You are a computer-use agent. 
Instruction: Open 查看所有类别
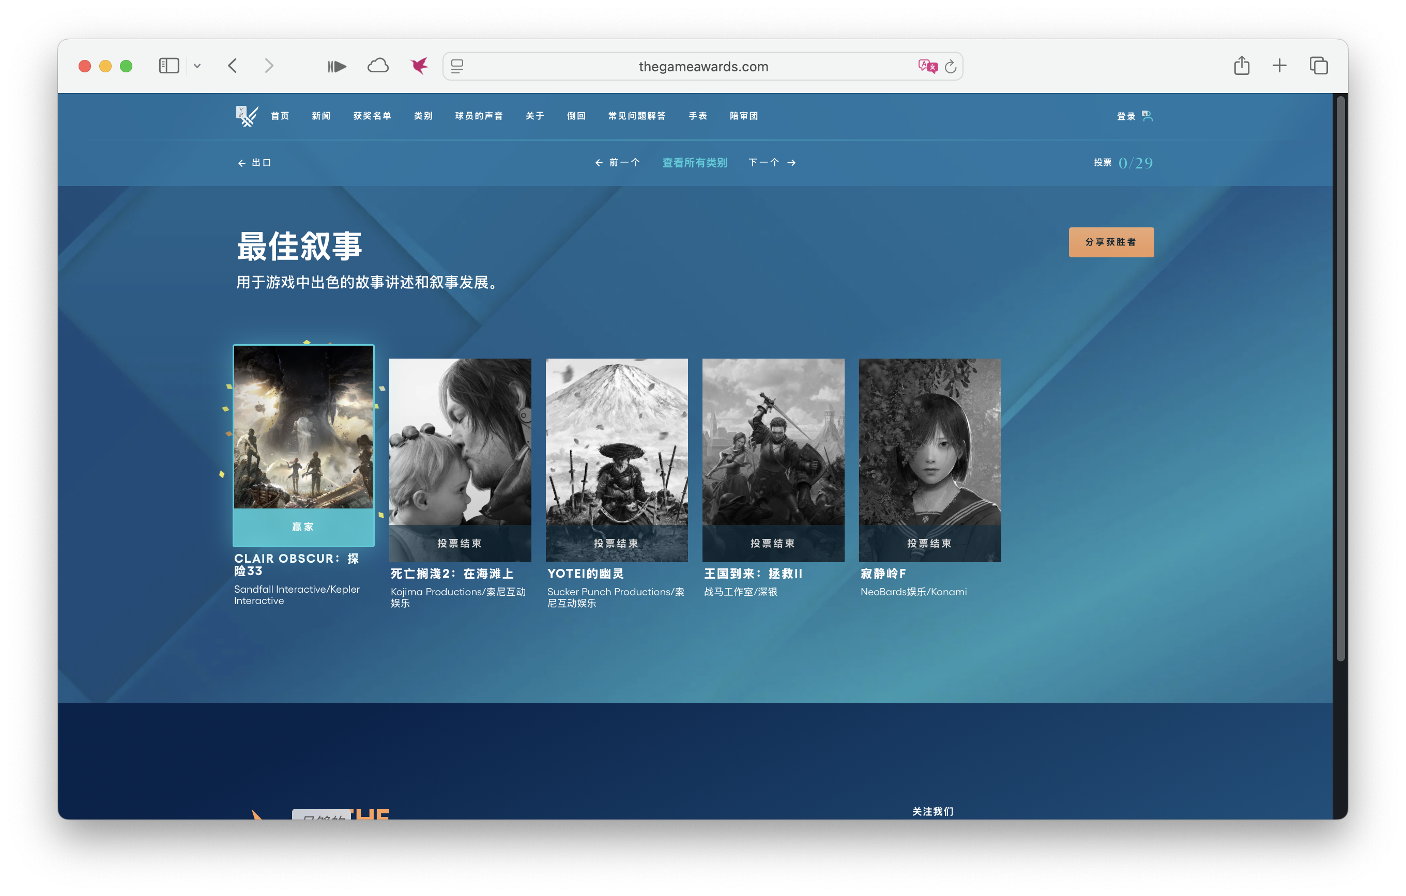click(694, 162)
